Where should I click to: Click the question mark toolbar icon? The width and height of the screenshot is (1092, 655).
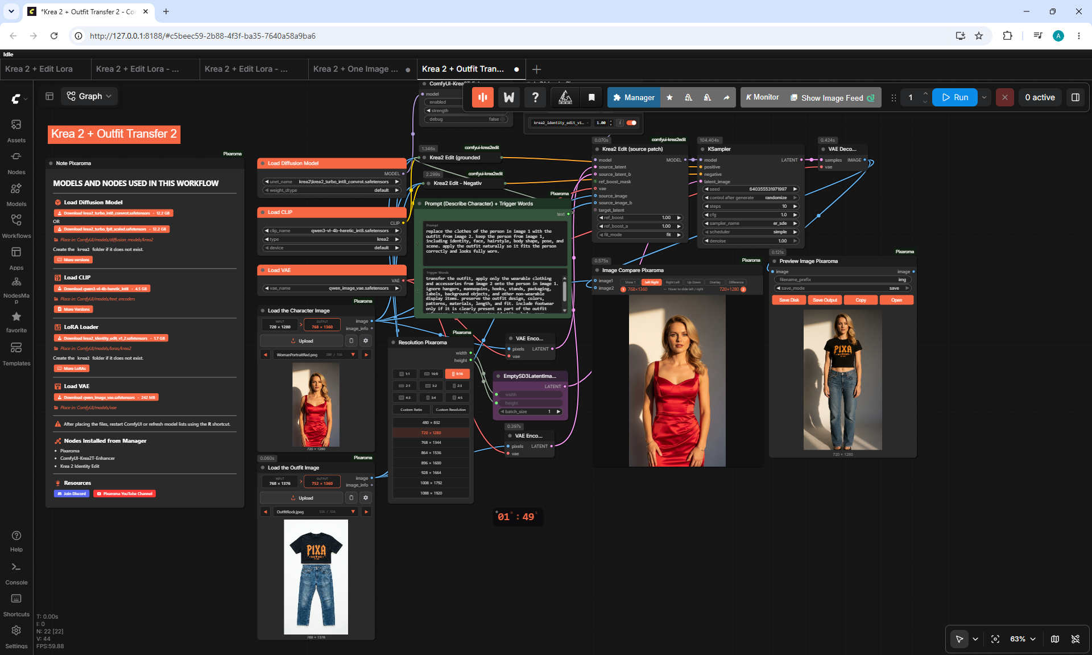535,97
